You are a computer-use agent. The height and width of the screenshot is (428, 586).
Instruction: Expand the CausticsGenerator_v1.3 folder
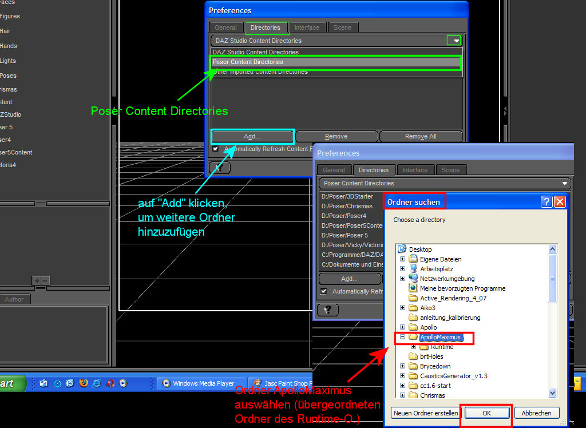pyautogui.click(x=402, y=376)
